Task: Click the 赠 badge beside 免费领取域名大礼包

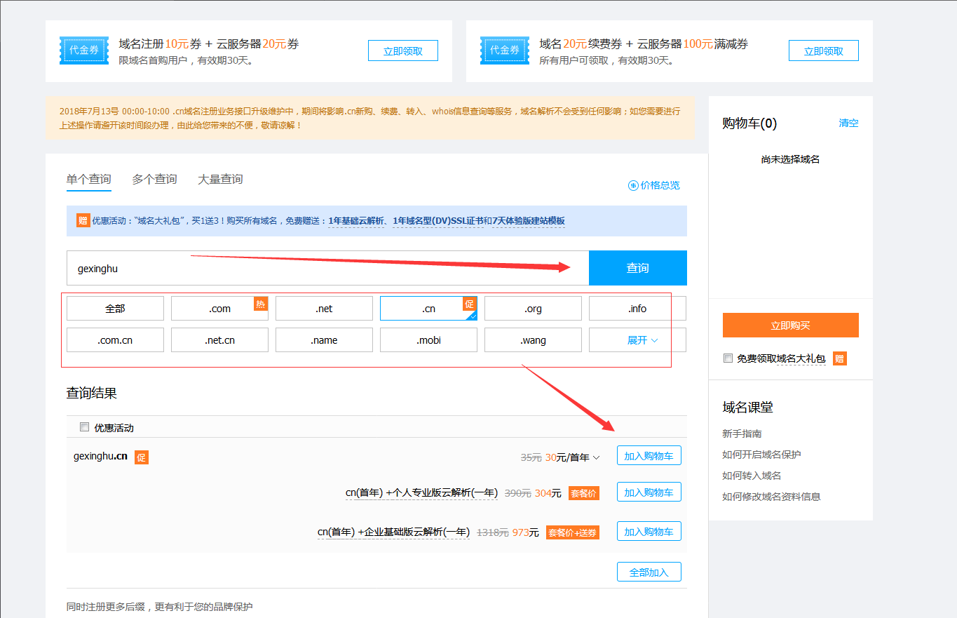Action: click(839, 358)
